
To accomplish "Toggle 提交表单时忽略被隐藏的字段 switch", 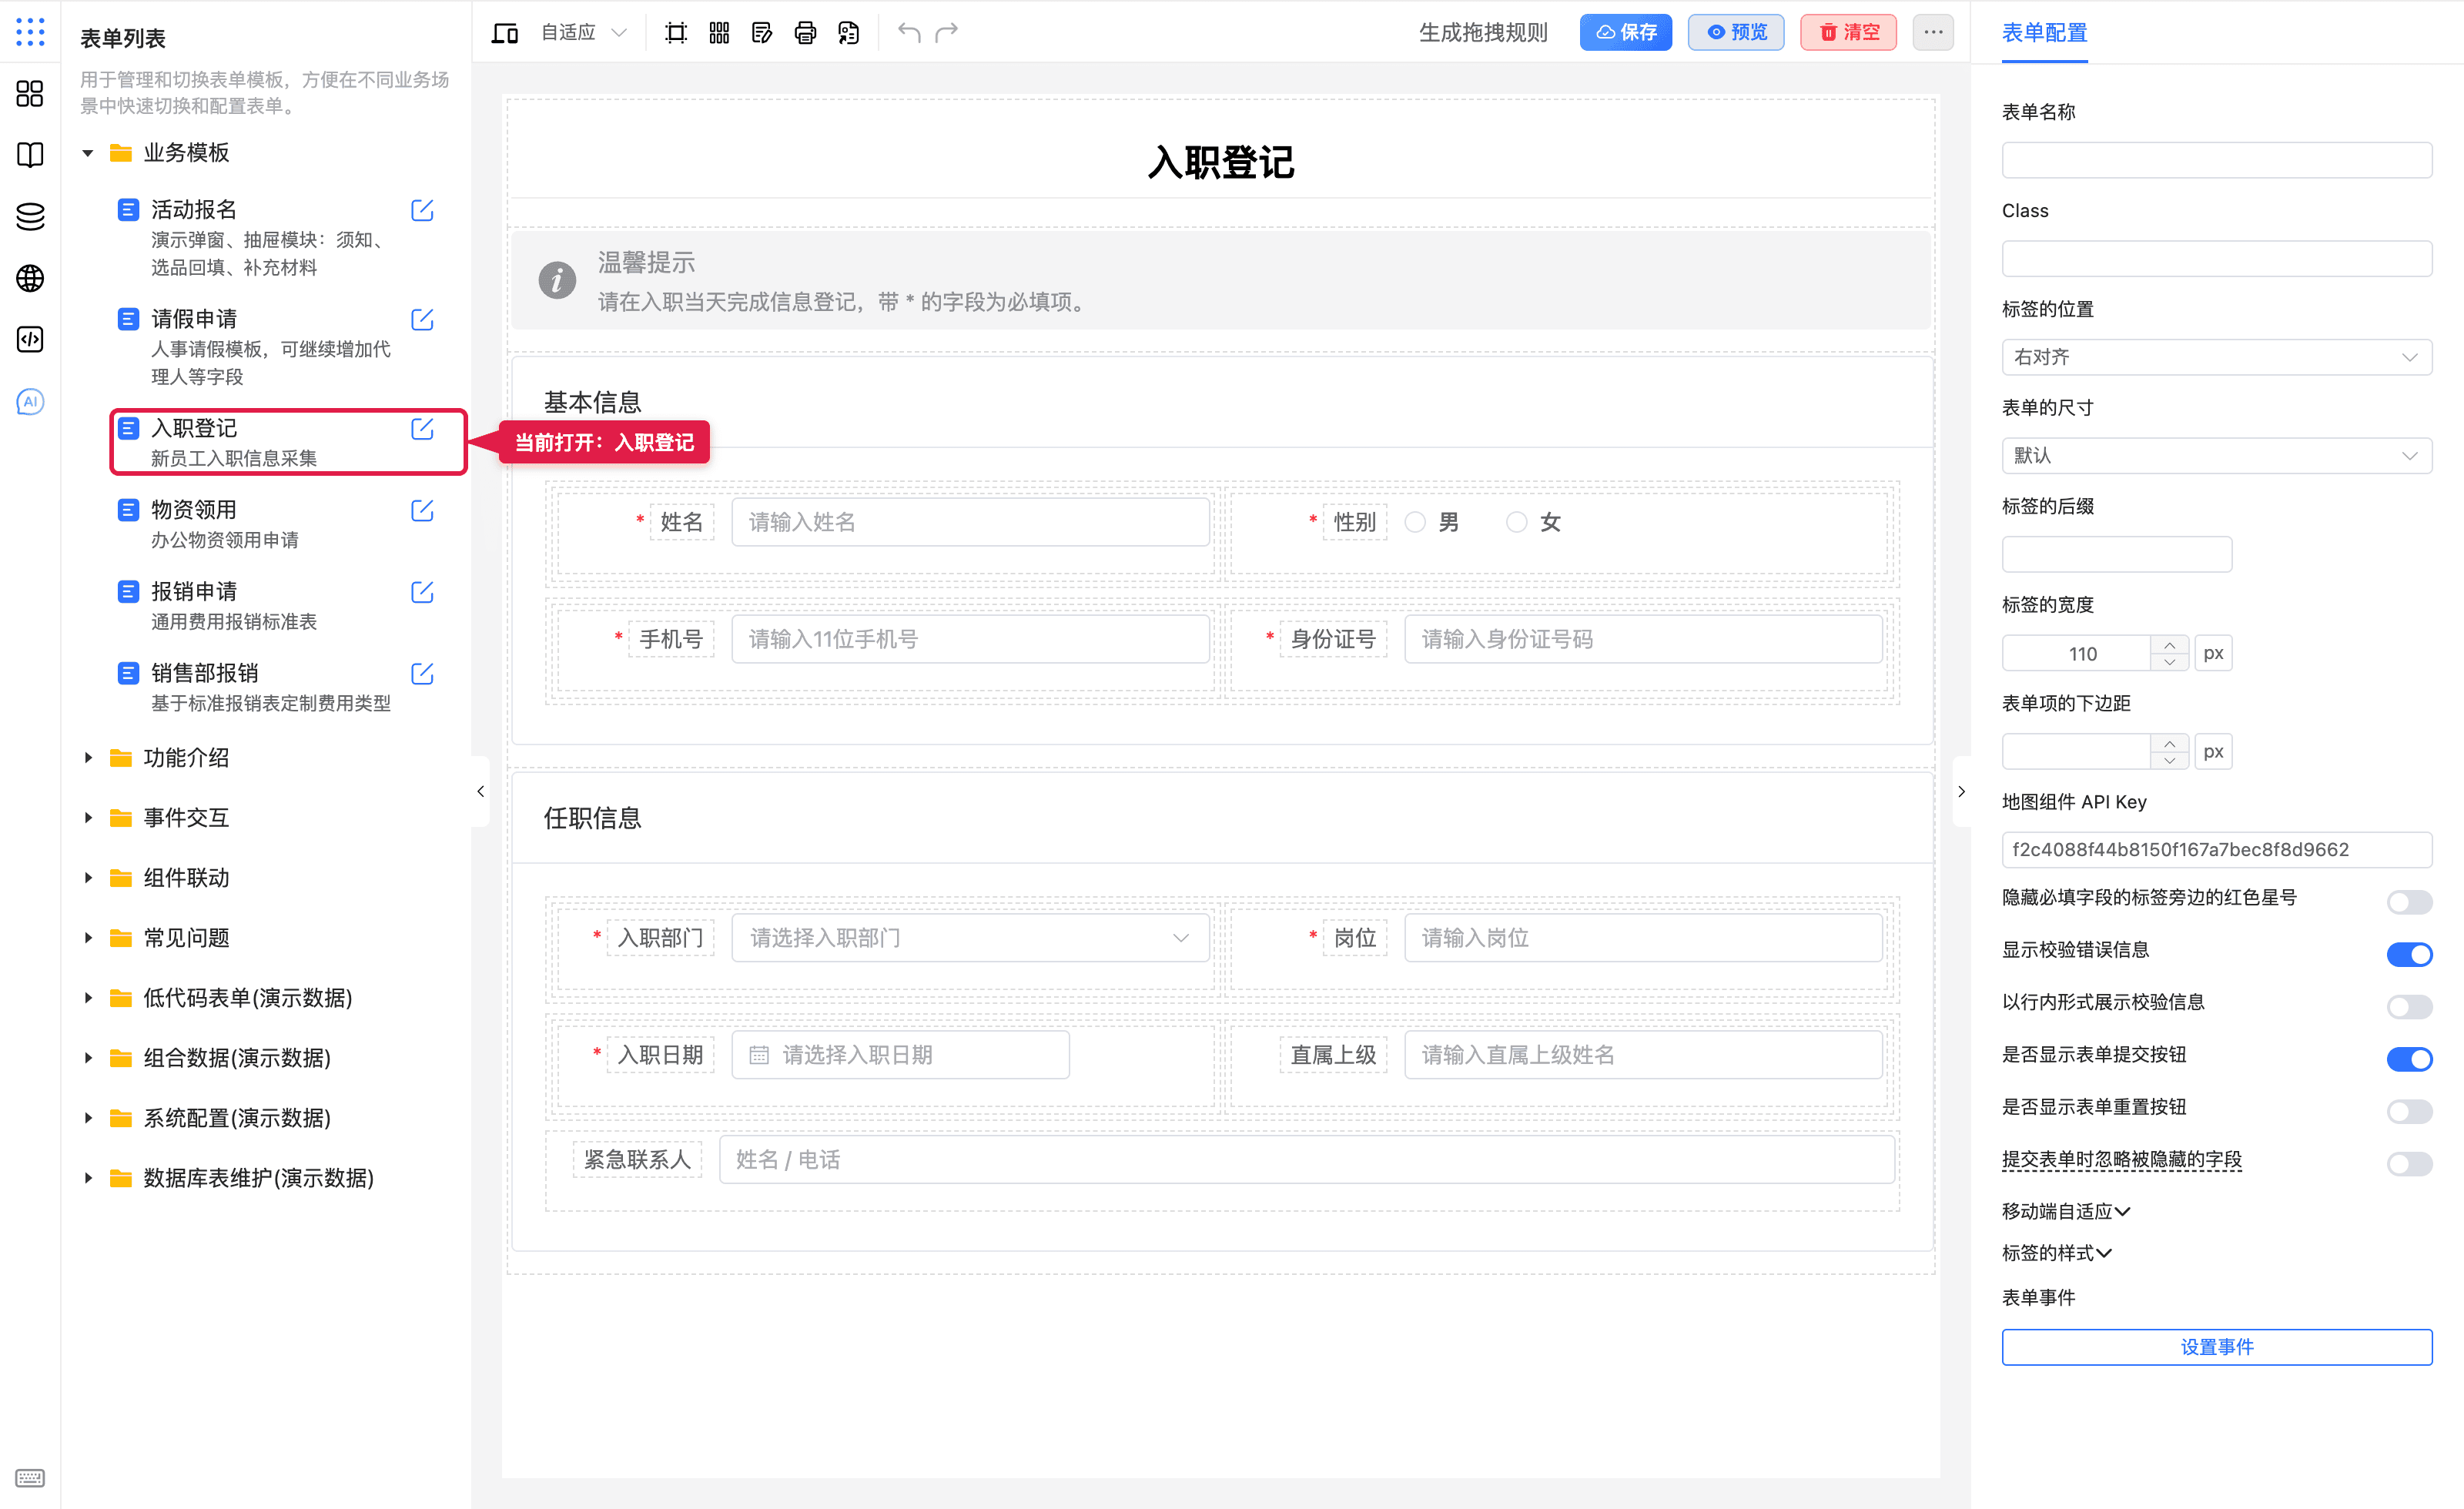I will pos(2409,1164).
